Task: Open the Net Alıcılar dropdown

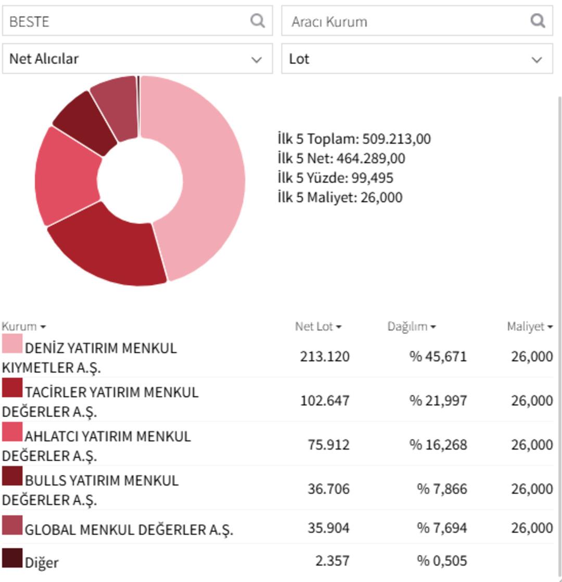Action: coord(137,59)
